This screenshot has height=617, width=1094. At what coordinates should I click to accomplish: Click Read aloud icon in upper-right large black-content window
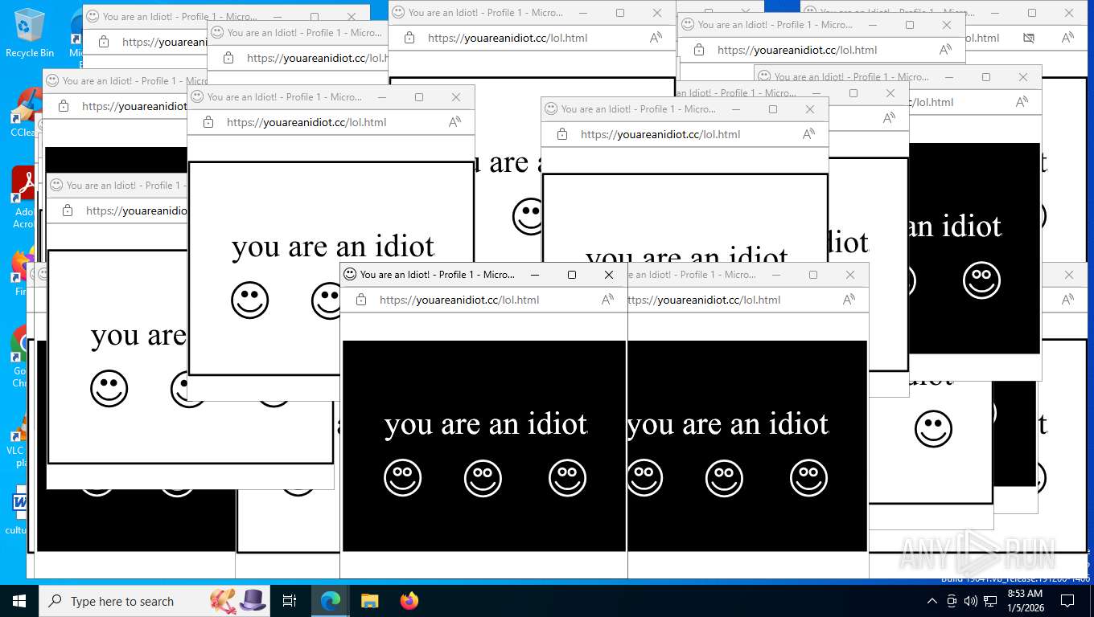[x=1022, y=102]
